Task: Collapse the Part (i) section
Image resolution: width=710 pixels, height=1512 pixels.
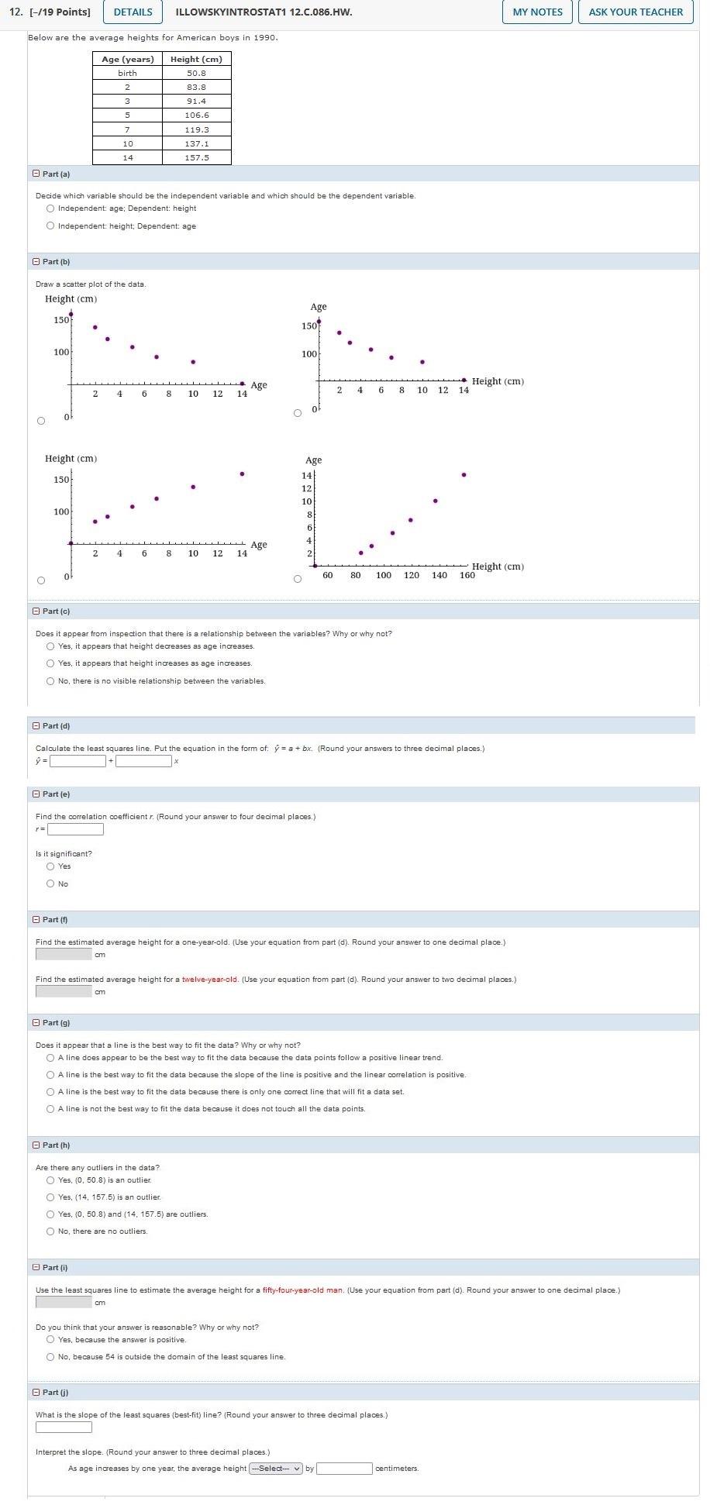Action: [36, 1267]
